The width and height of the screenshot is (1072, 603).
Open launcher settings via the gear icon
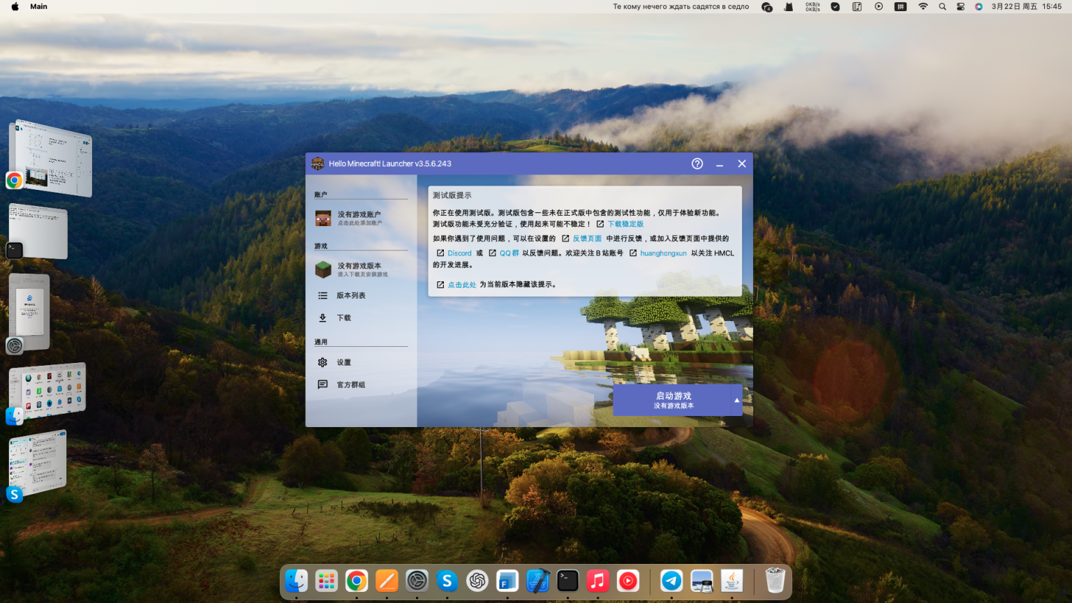[322, 362]
